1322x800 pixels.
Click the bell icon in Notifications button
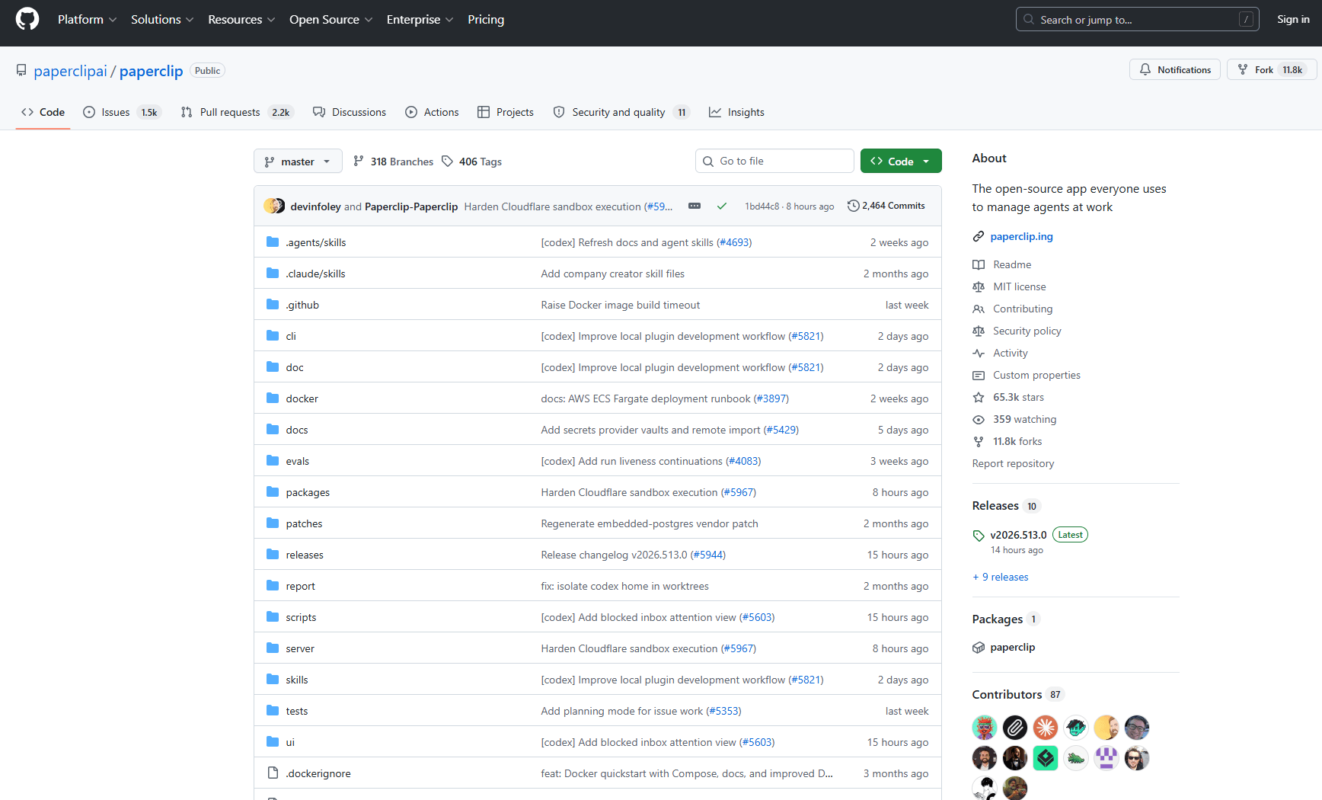(1145, 70)
